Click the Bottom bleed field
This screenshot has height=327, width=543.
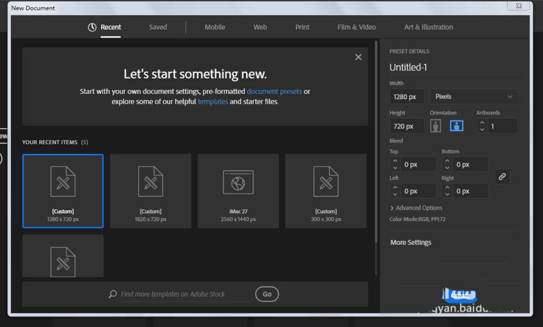[x=470, y=164]
